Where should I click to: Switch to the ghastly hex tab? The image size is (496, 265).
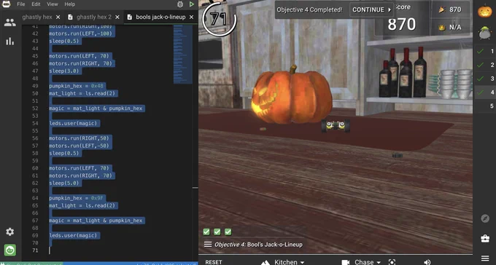[37, 17]
